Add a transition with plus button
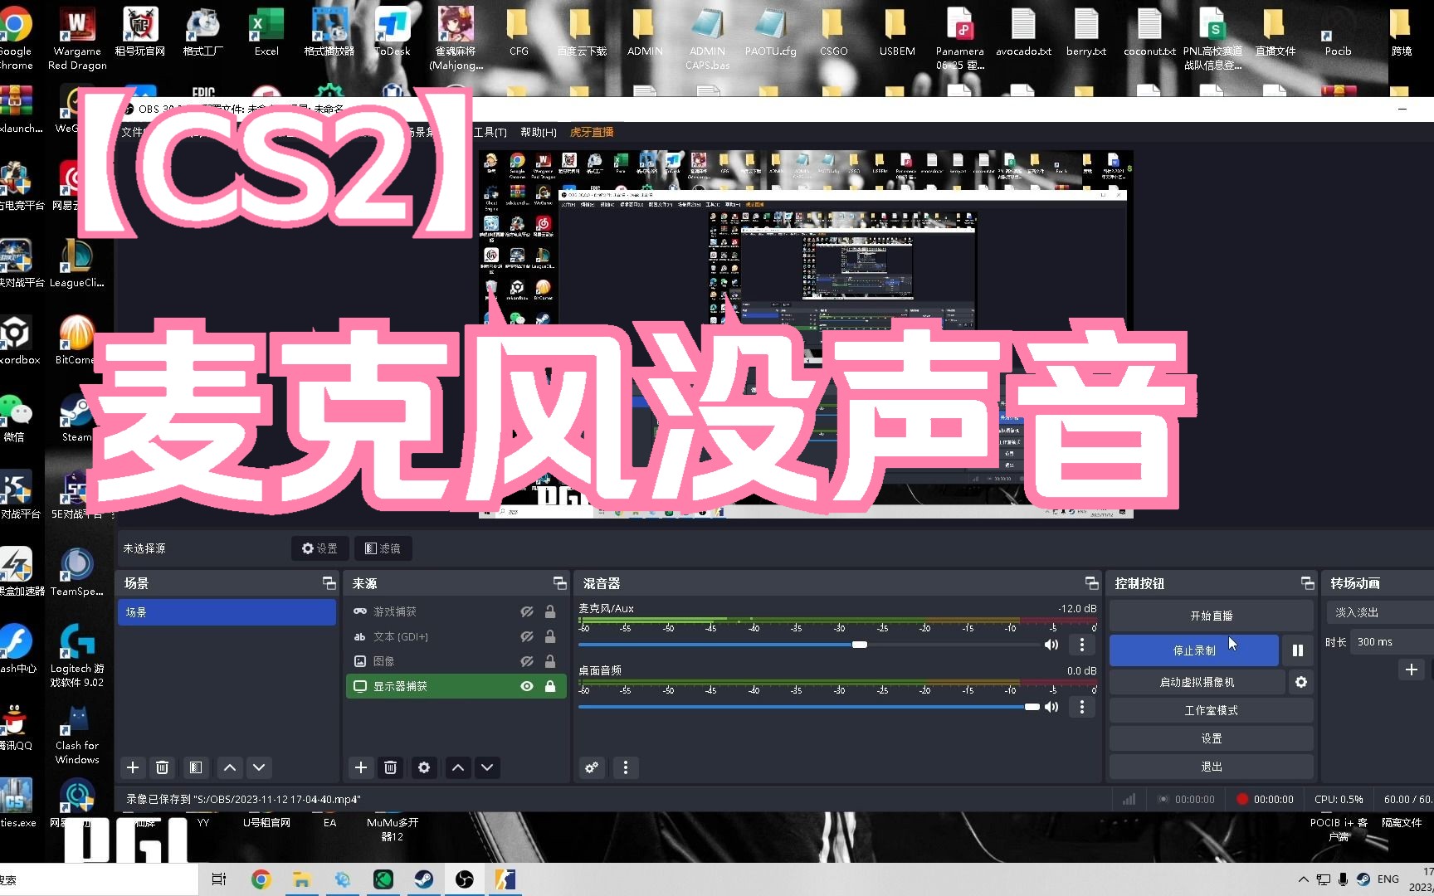Screen dimensions: 1434x896 coord(1412,670)
